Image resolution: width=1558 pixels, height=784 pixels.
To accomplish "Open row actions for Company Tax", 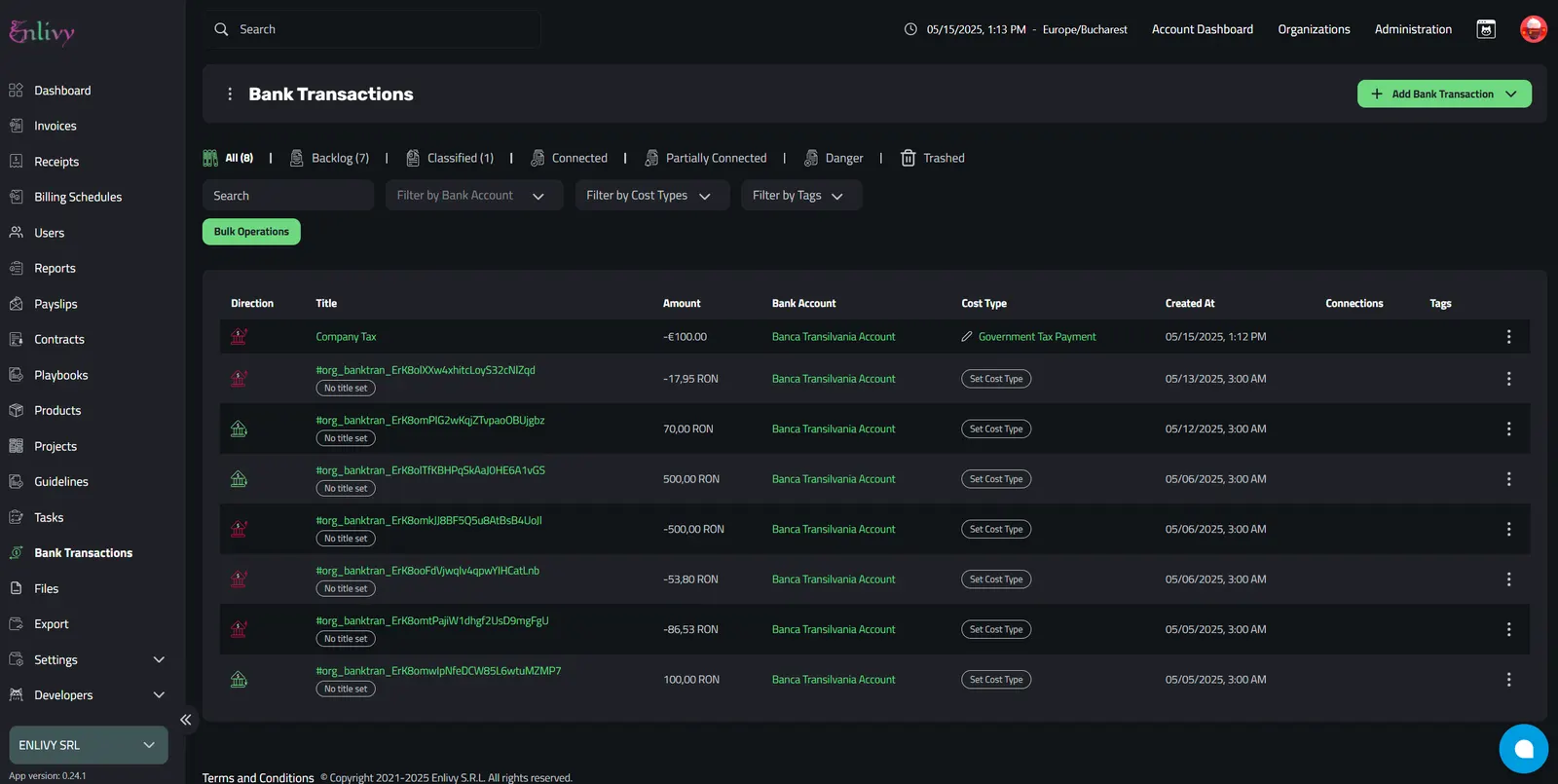I will [x=1508, y=337].
